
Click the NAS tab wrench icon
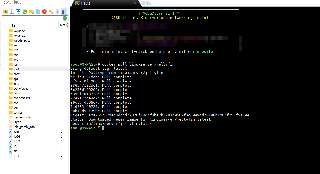click(77, 3)
